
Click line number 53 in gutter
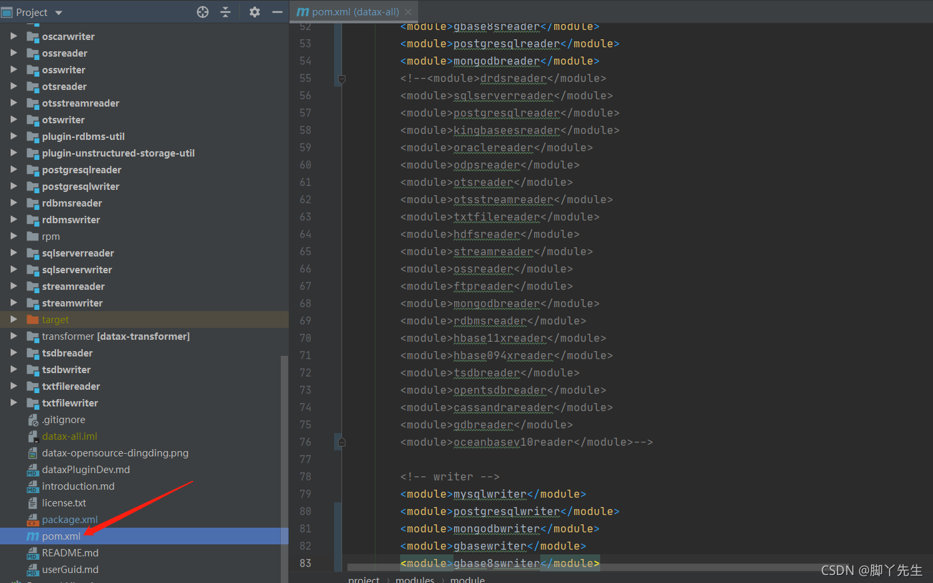[x=305, y=44]
